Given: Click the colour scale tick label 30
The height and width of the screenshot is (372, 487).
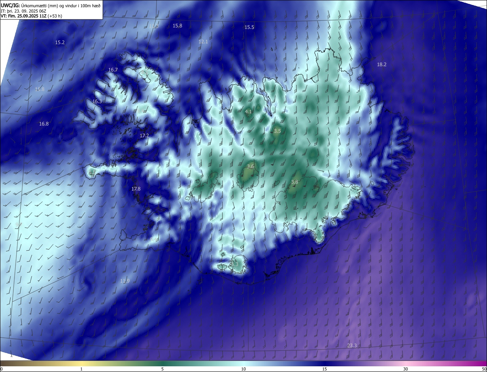Looking at the screenshot, I should tap(406, 369).
